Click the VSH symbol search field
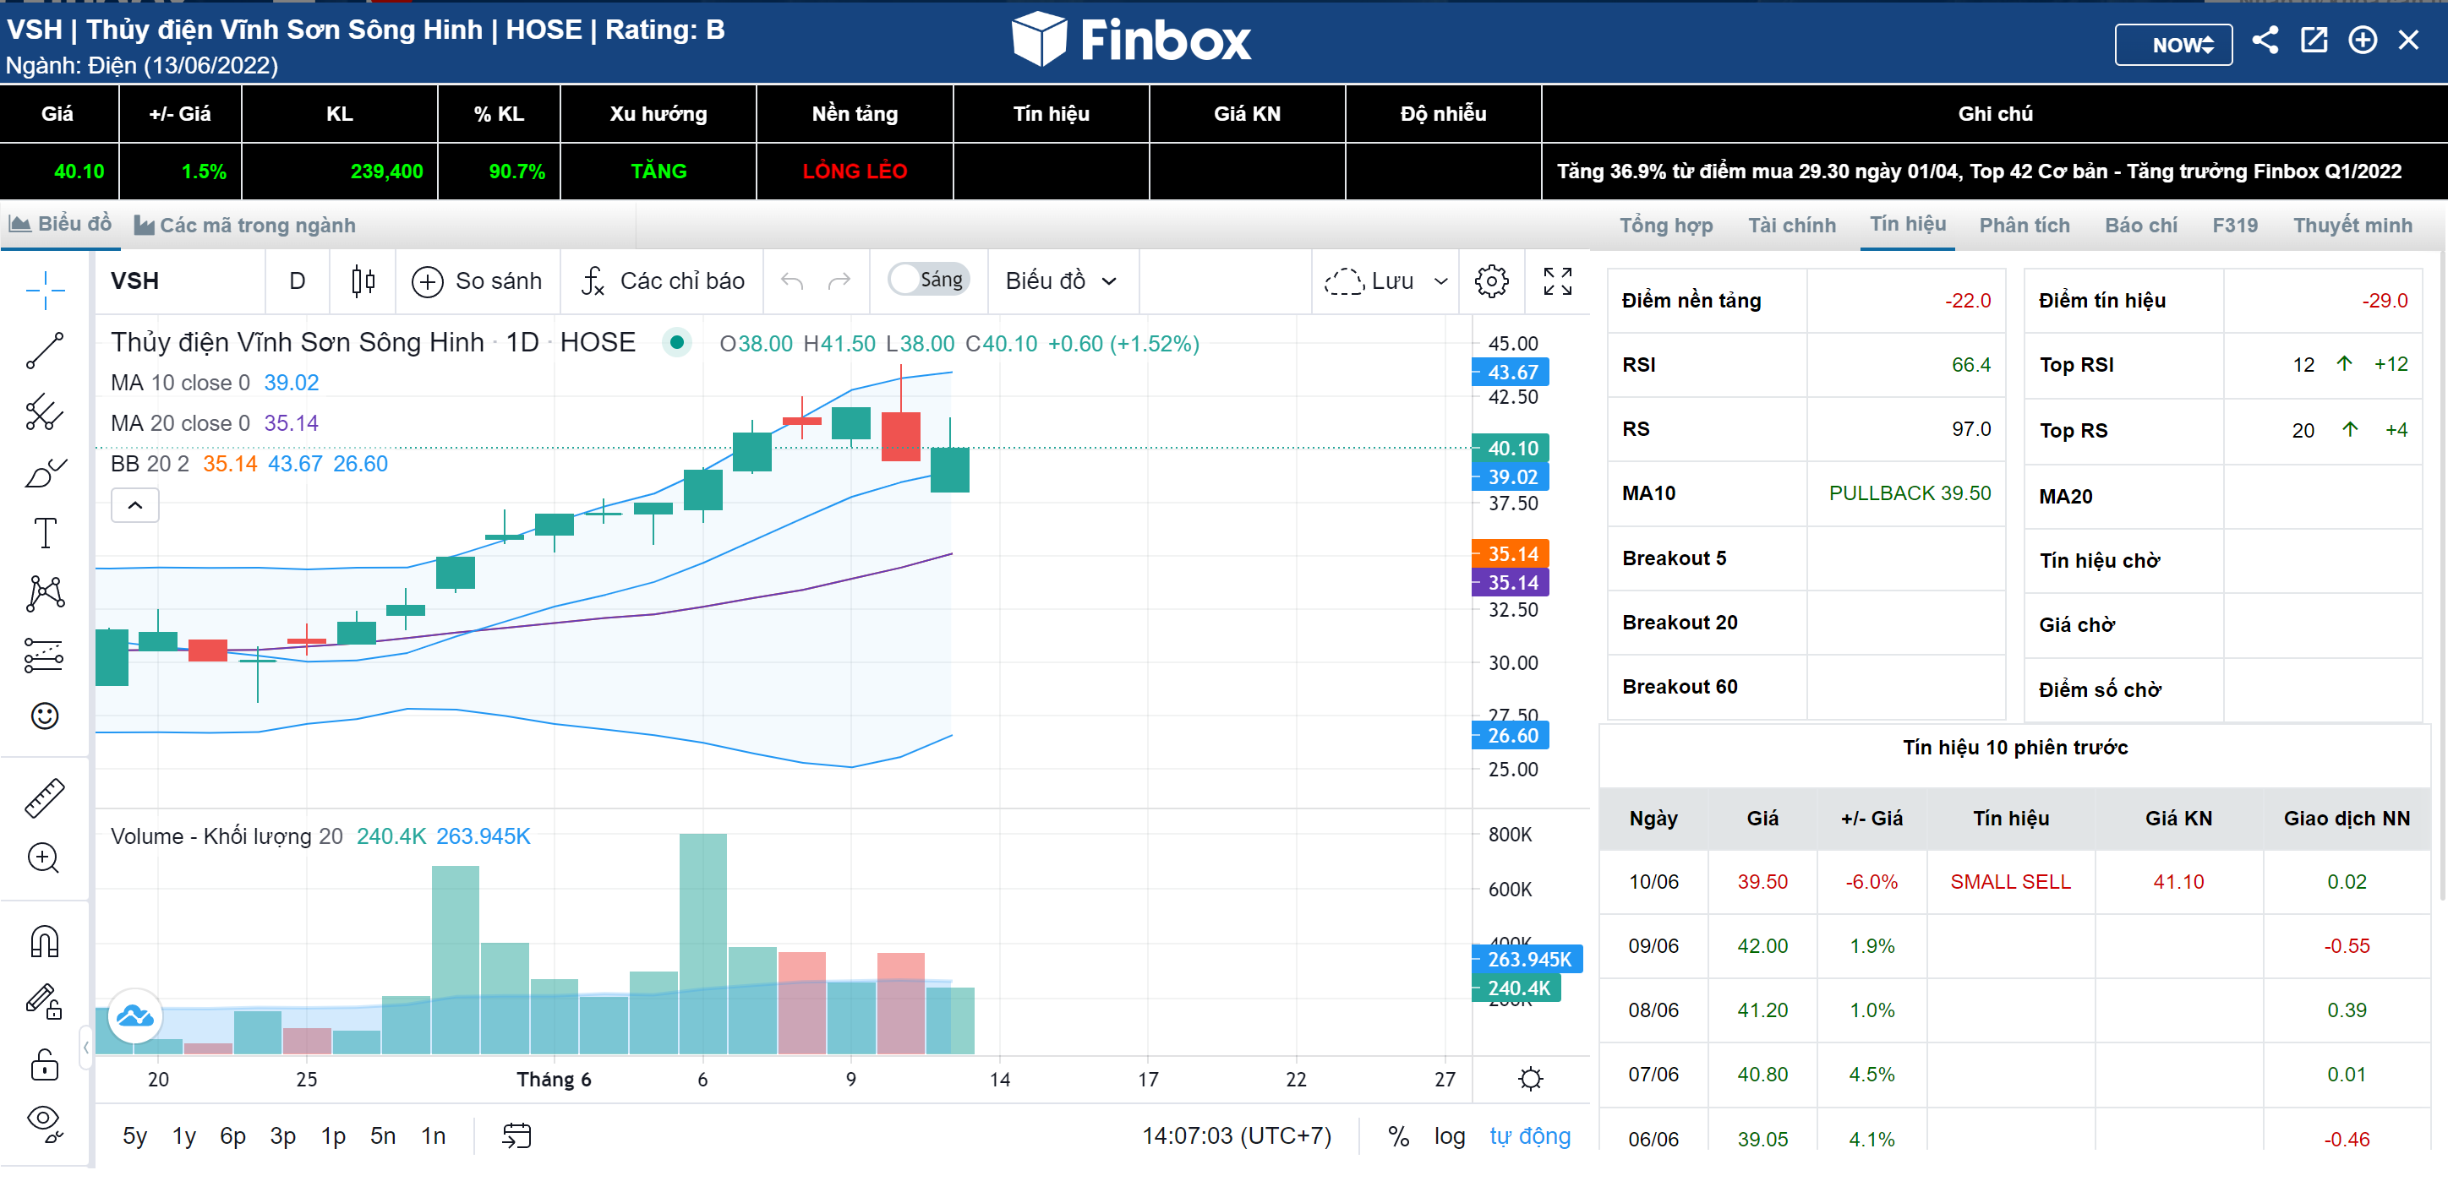Image resolution: width=2448 pixels, height=1203 pixels. pos(181,281)
